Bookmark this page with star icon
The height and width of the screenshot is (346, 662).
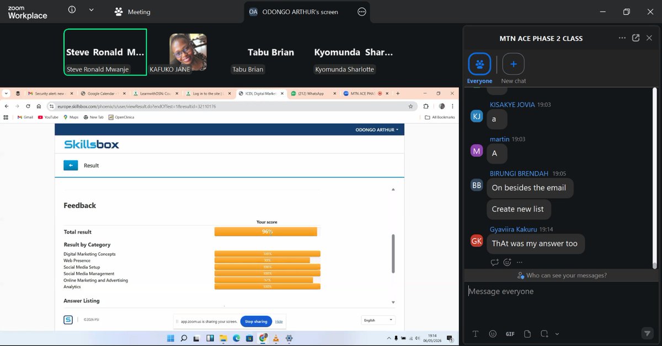coord(410,106)
